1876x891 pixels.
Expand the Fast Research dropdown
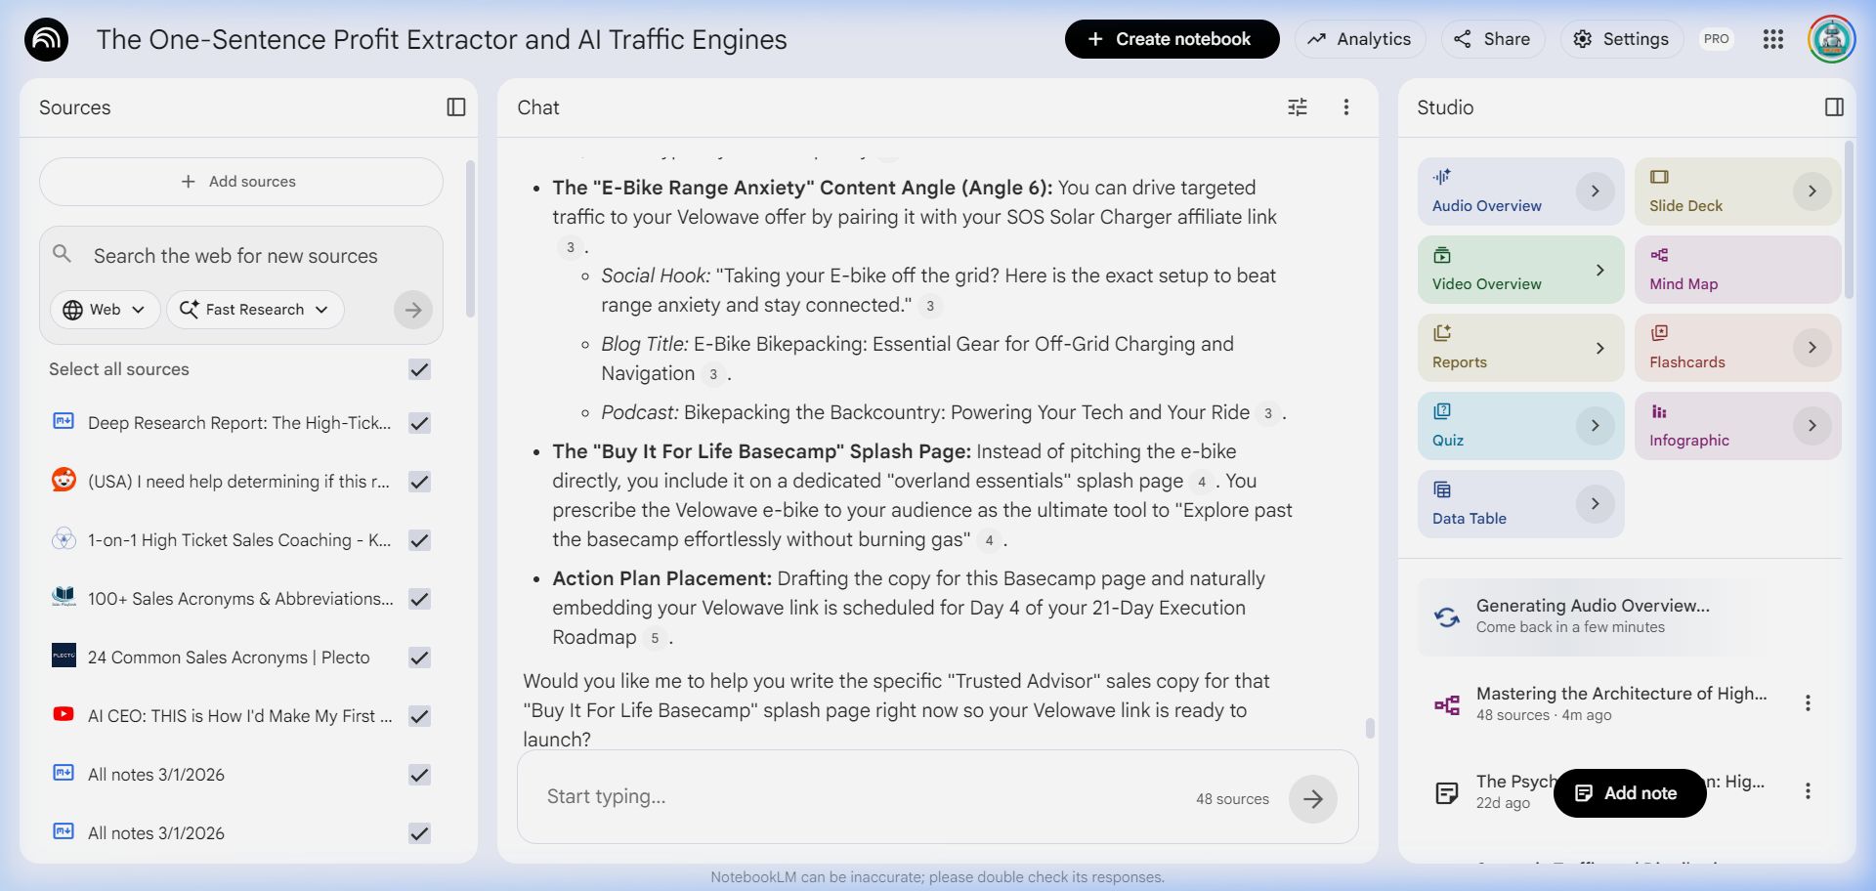[x=255, y=310]
